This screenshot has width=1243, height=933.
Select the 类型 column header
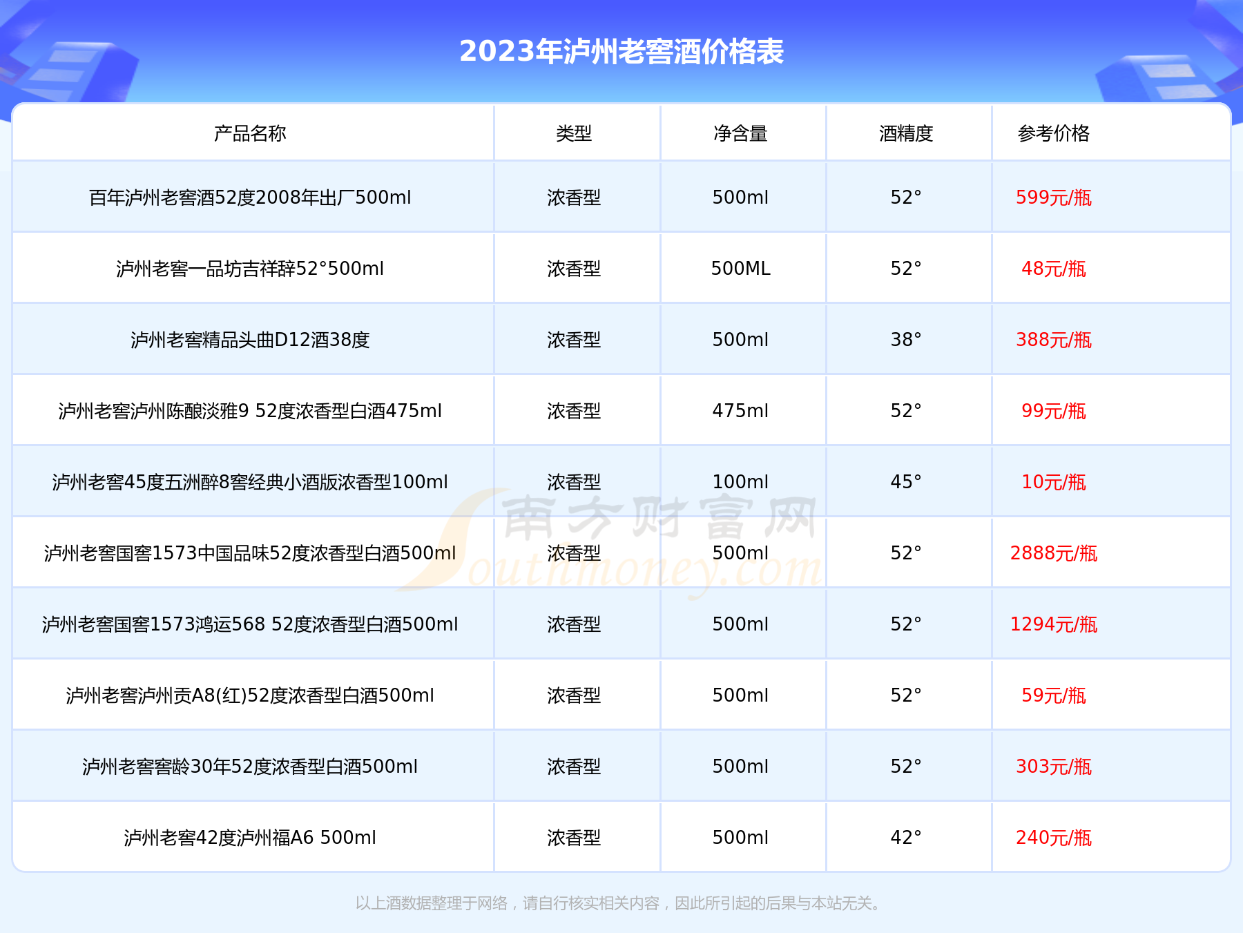(x=574, y=133)
